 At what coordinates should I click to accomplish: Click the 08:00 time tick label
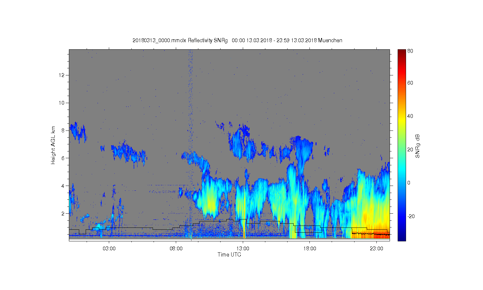pos(176,249)
